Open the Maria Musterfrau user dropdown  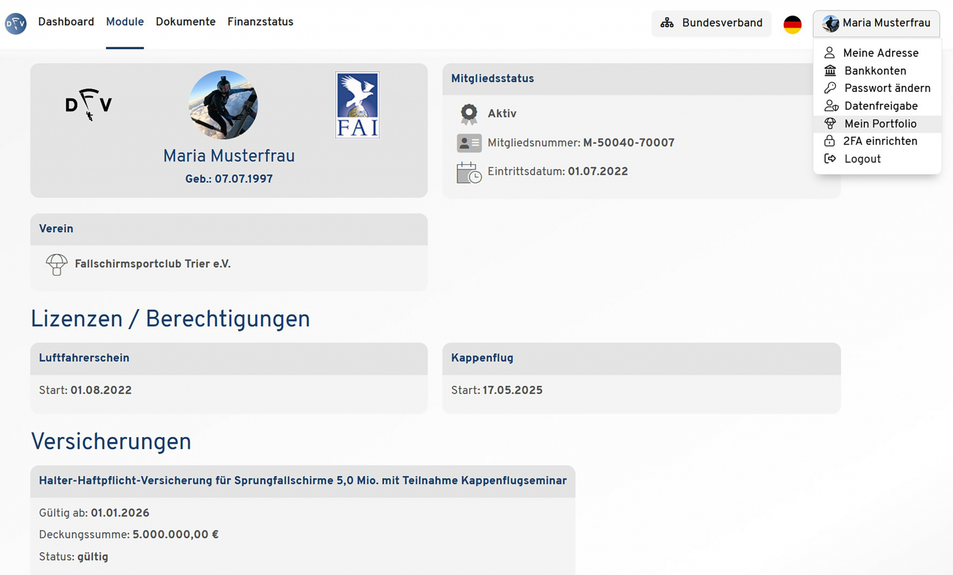tap(876, 23)
